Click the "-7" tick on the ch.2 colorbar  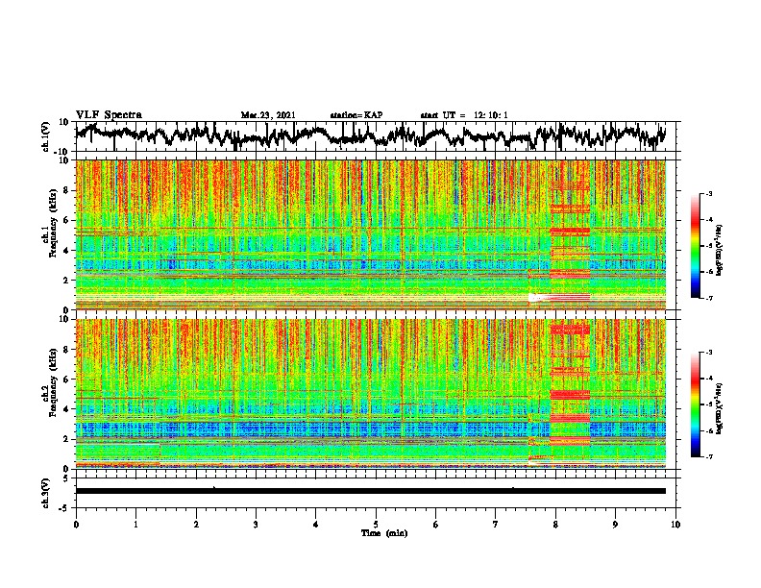click(x=708, y=457)
